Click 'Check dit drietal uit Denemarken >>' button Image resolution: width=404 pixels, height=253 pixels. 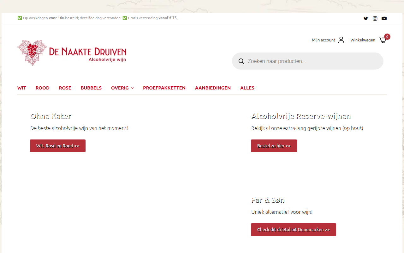[294, 230]
